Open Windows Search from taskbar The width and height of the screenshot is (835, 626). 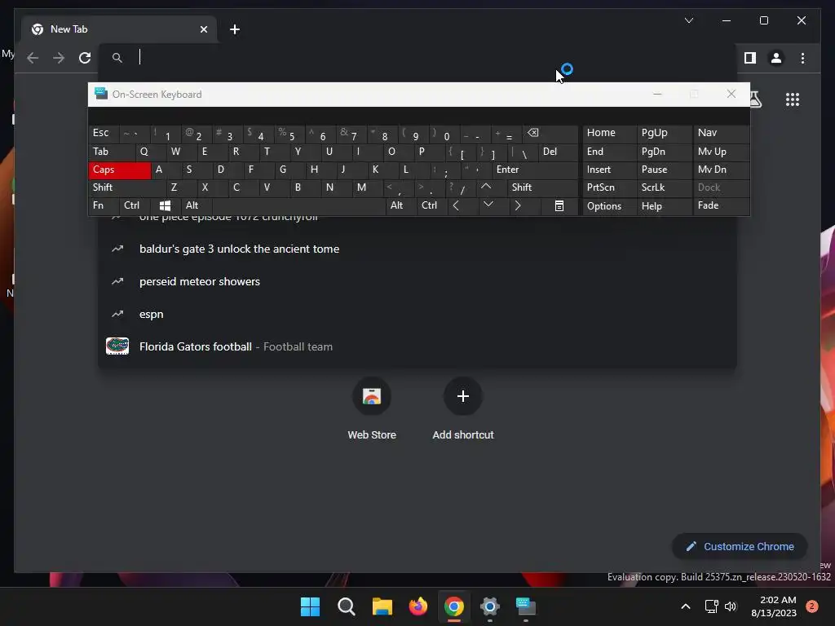click(x=346, y=606)
